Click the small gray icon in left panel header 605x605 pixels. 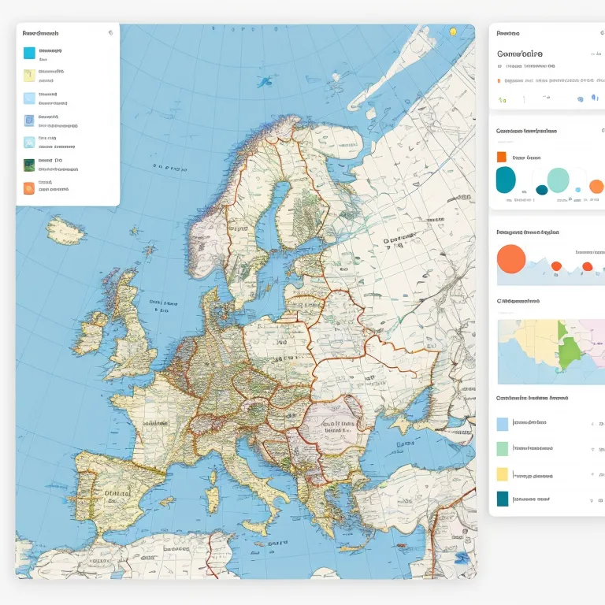coord(110,33)
